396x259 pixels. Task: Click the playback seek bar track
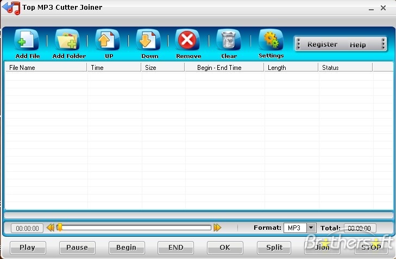coord(134,228)
